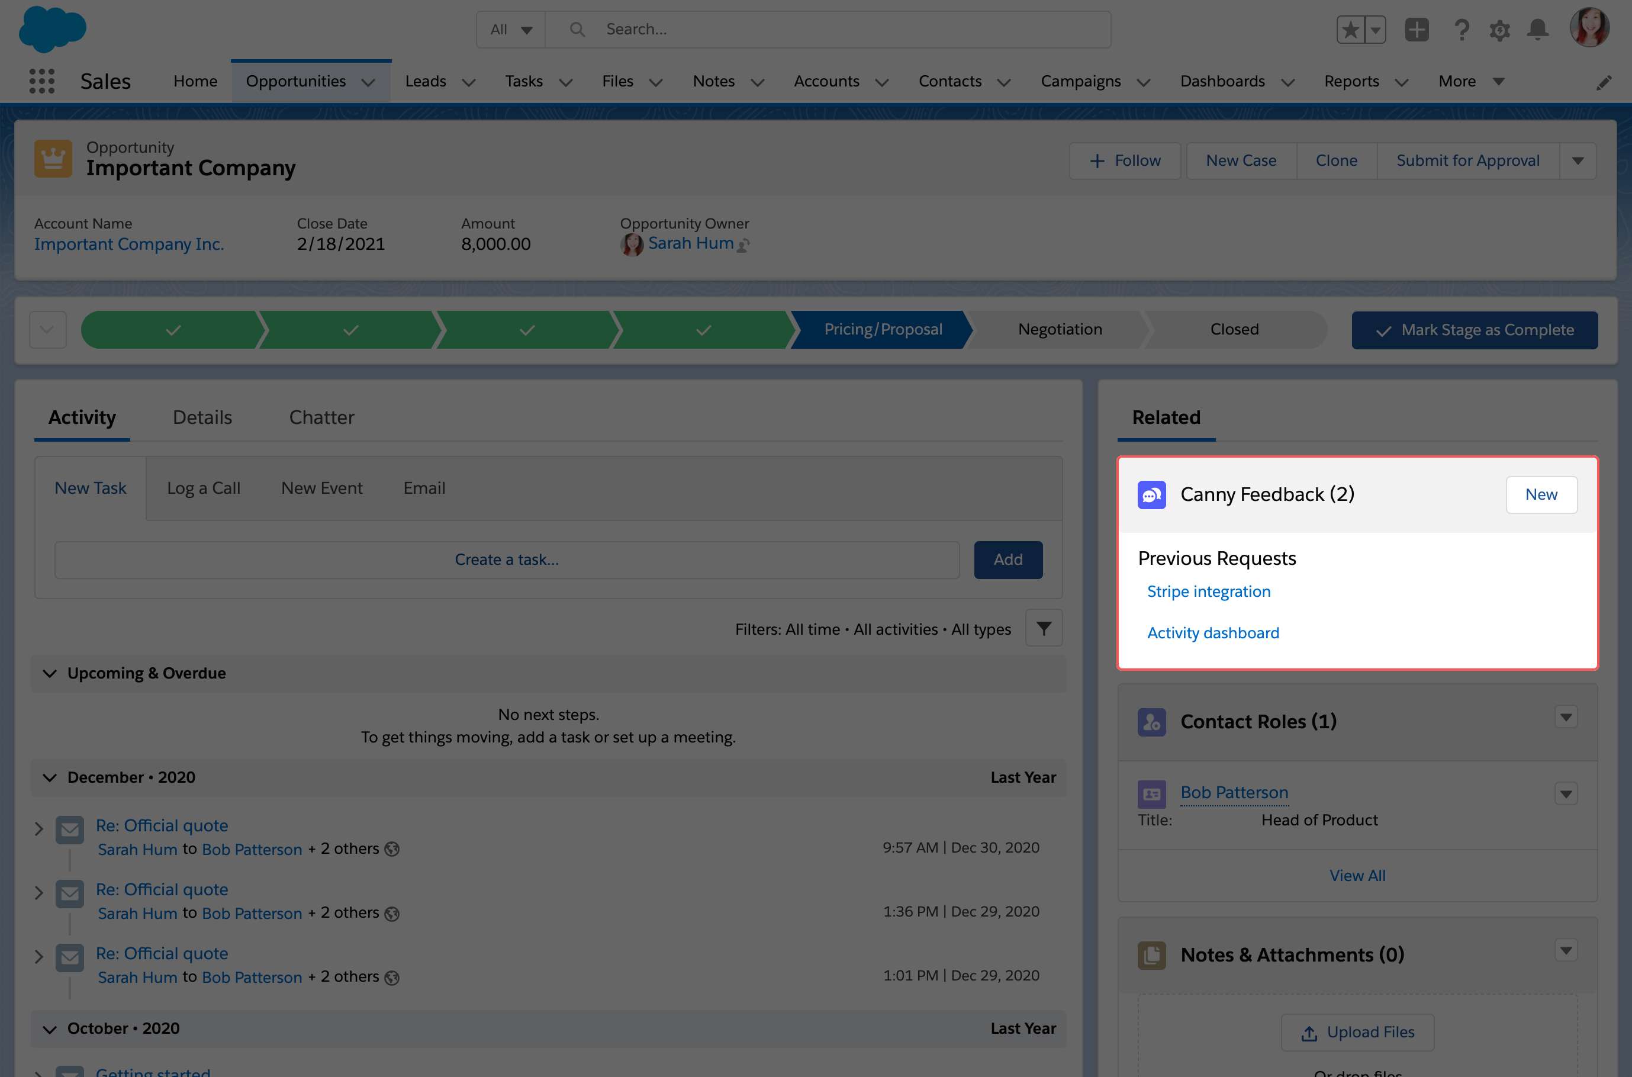Screen dimensions: 1632x1077
Task: Click the globe icon on Dec 30 email
Action: (x=392, y=849)
